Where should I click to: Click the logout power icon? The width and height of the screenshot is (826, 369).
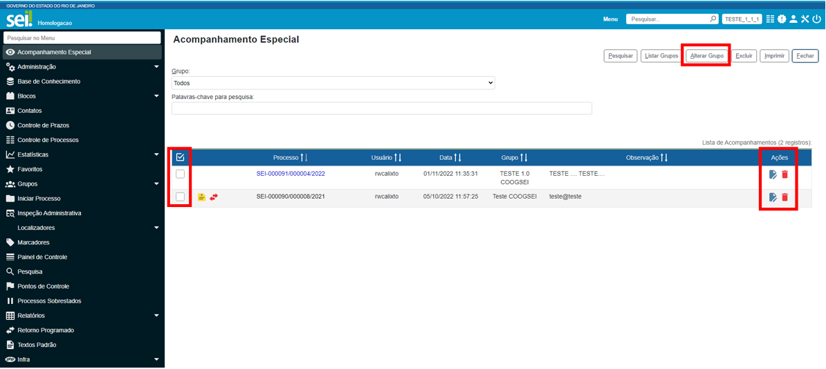(x=817, y=19)
